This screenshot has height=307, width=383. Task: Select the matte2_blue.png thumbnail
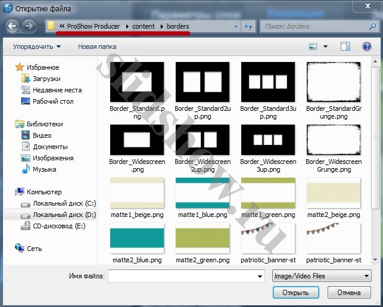click(137, 238)
